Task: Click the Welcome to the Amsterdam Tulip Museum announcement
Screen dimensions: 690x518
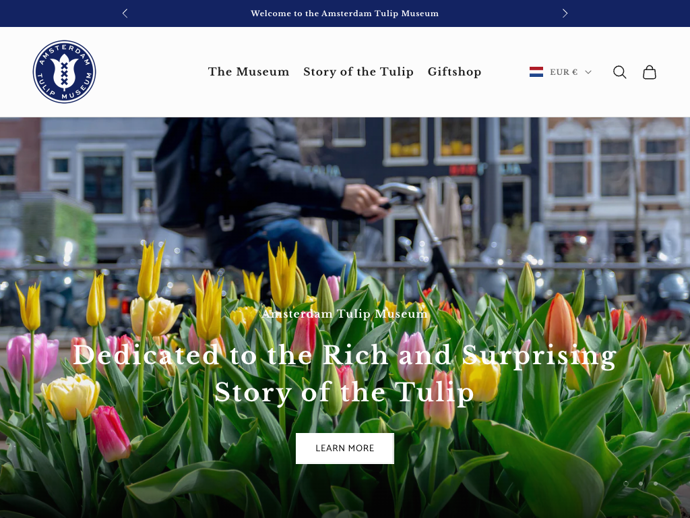Action: (x=344, y=13)
